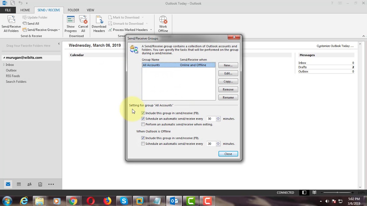367x206 pixels.
Task: Click the Undo icon in title bar
Action: click(20, 3)
